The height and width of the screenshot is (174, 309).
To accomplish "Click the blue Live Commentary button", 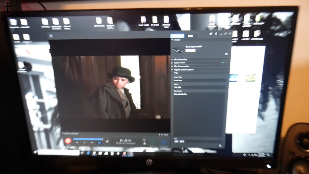I will click(x=164, y=142).
